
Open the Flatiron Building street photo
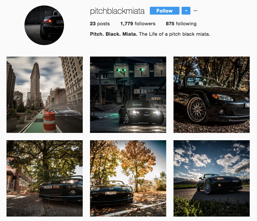(x=44, y=95)
